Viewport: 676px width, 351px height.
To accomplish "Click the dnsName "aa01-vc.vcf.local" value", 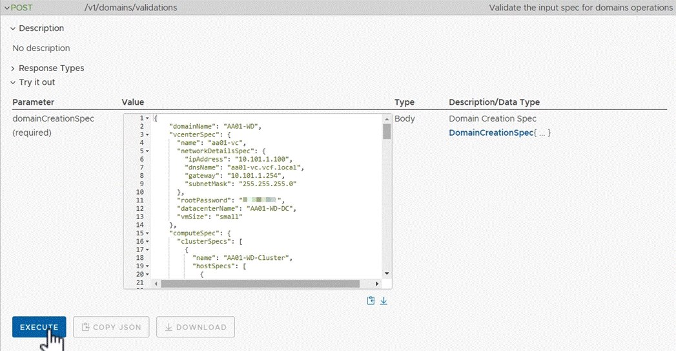I will [264, 167].
